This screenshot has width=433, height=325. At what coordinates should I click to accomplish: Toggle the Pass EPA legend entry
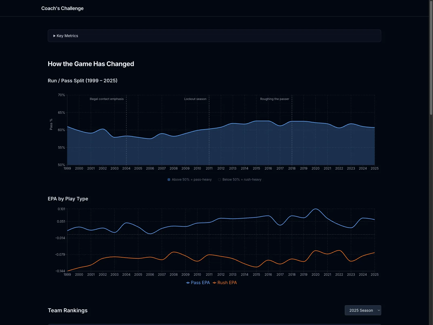[x=198, y=282]
